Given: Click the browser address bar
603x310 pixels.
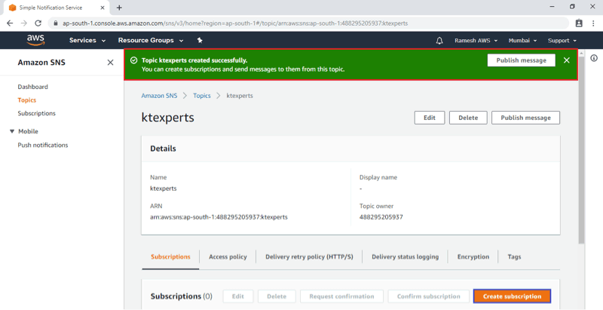Looking at the screenshot, I should 301,23.
